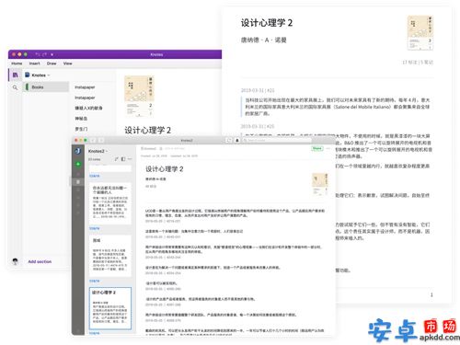Open quick access dropdown in OneNote title bar
The width and height of the screenshot is (460, 345).
click(x=52, y=54)
